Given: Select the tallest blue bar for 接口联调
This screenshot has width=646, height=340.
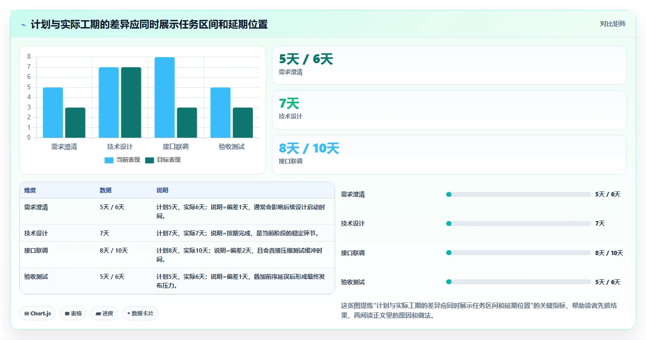Looking at the screenshot, I should pos(164,97).
